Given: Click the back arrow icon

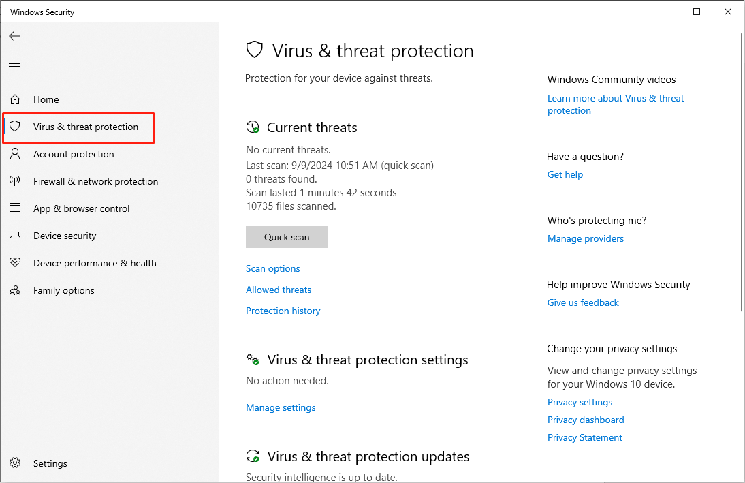Looking at the screenshot, I should pos(14,36).
